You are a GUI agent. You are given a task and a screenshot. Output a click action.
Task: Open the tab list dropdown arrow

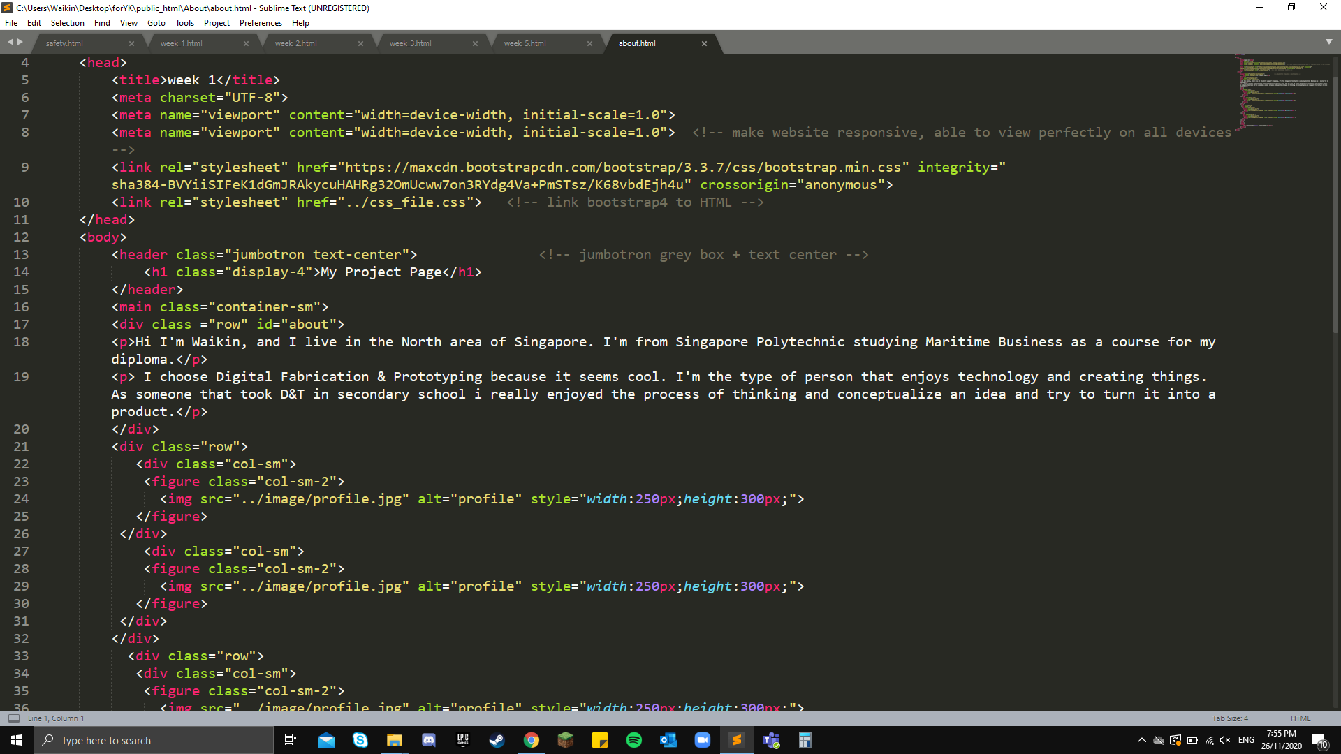coord(1329,42)
